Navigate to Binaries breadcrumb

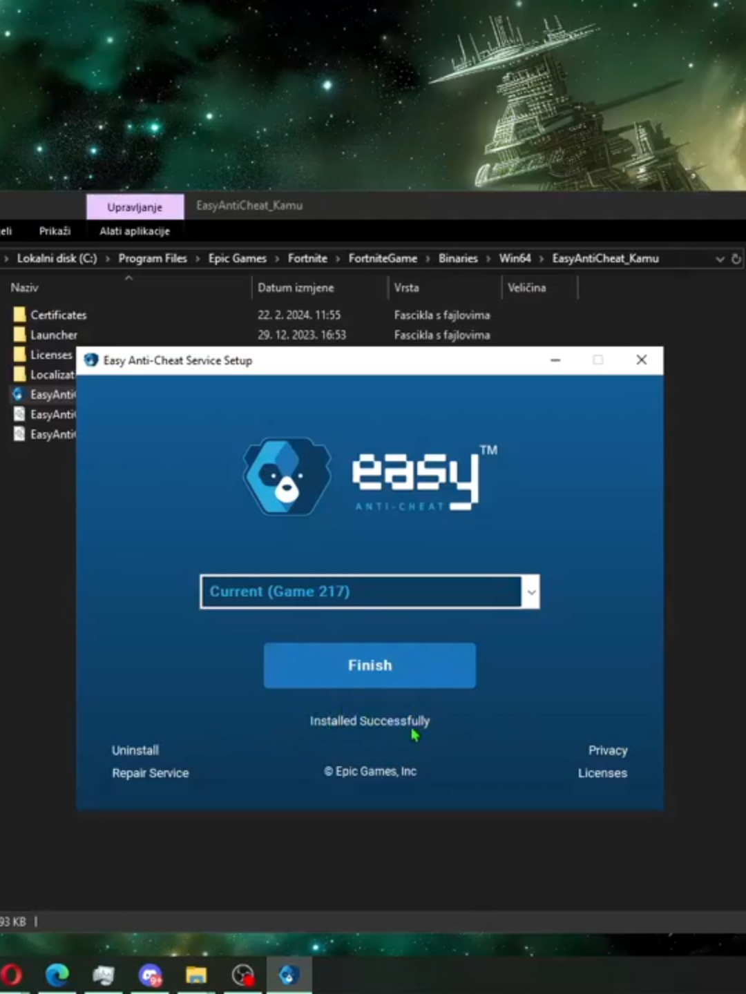click(x=458, y=258)
